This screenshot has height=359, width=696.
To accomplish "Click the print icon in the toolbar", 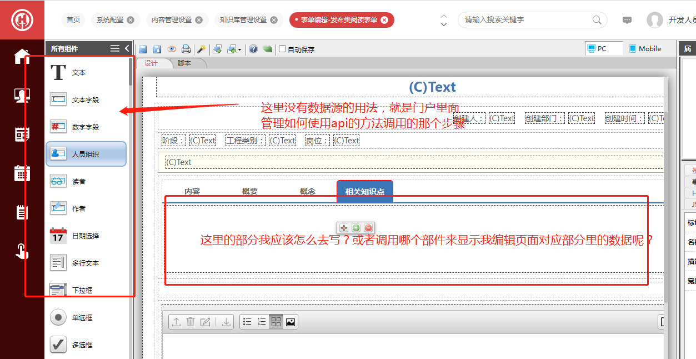I will coord(186,49).
